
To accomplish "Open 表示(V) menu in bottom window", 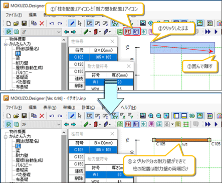I will coord(50,108).
